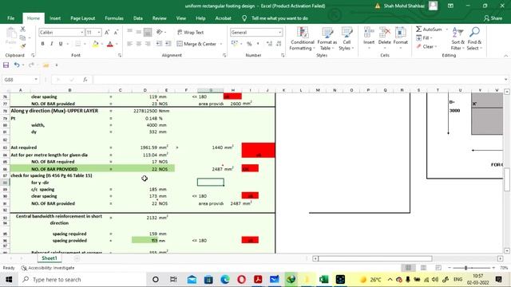Image resolution: width=511 pixels, height=287 pixels.
Task: Click the Excel icon in the taskbar
Action: [323, 280]
